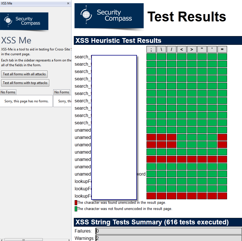Click the XSS Me title in the sidebar
This screenshot has height=241, width=242.
16,40
